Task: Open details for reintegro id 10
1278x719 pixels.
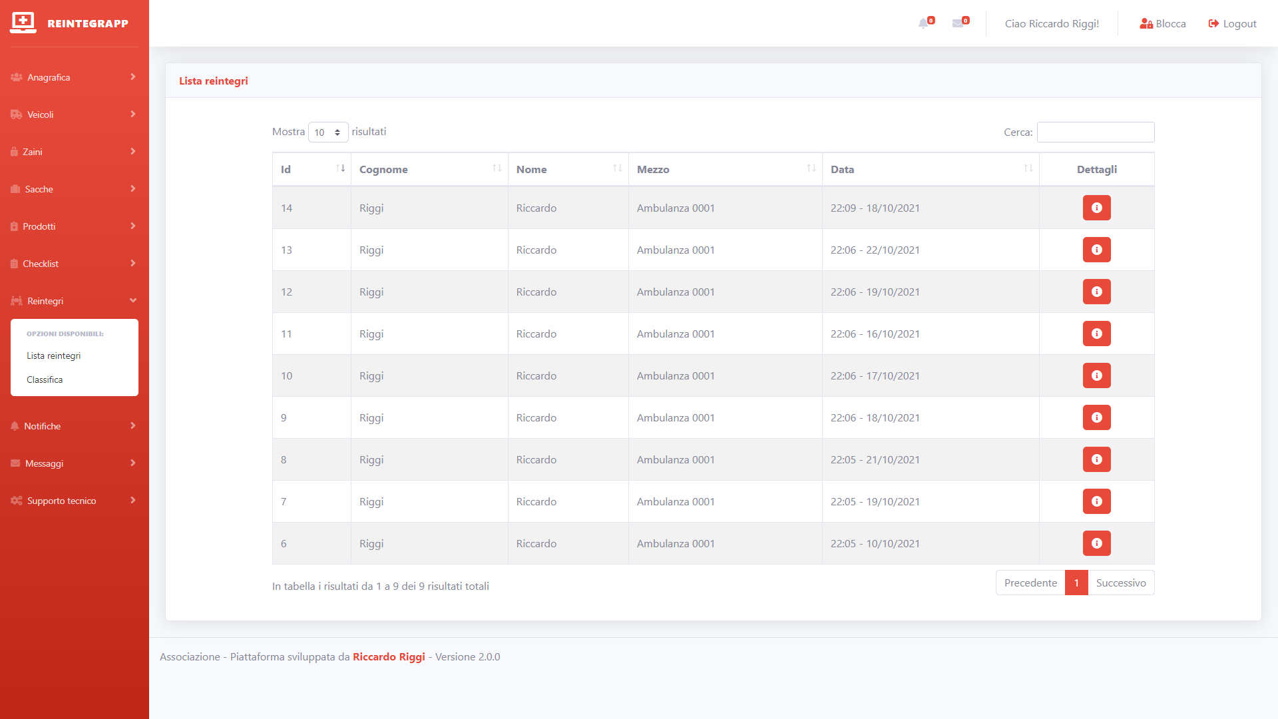Action: click(1097, 375)
